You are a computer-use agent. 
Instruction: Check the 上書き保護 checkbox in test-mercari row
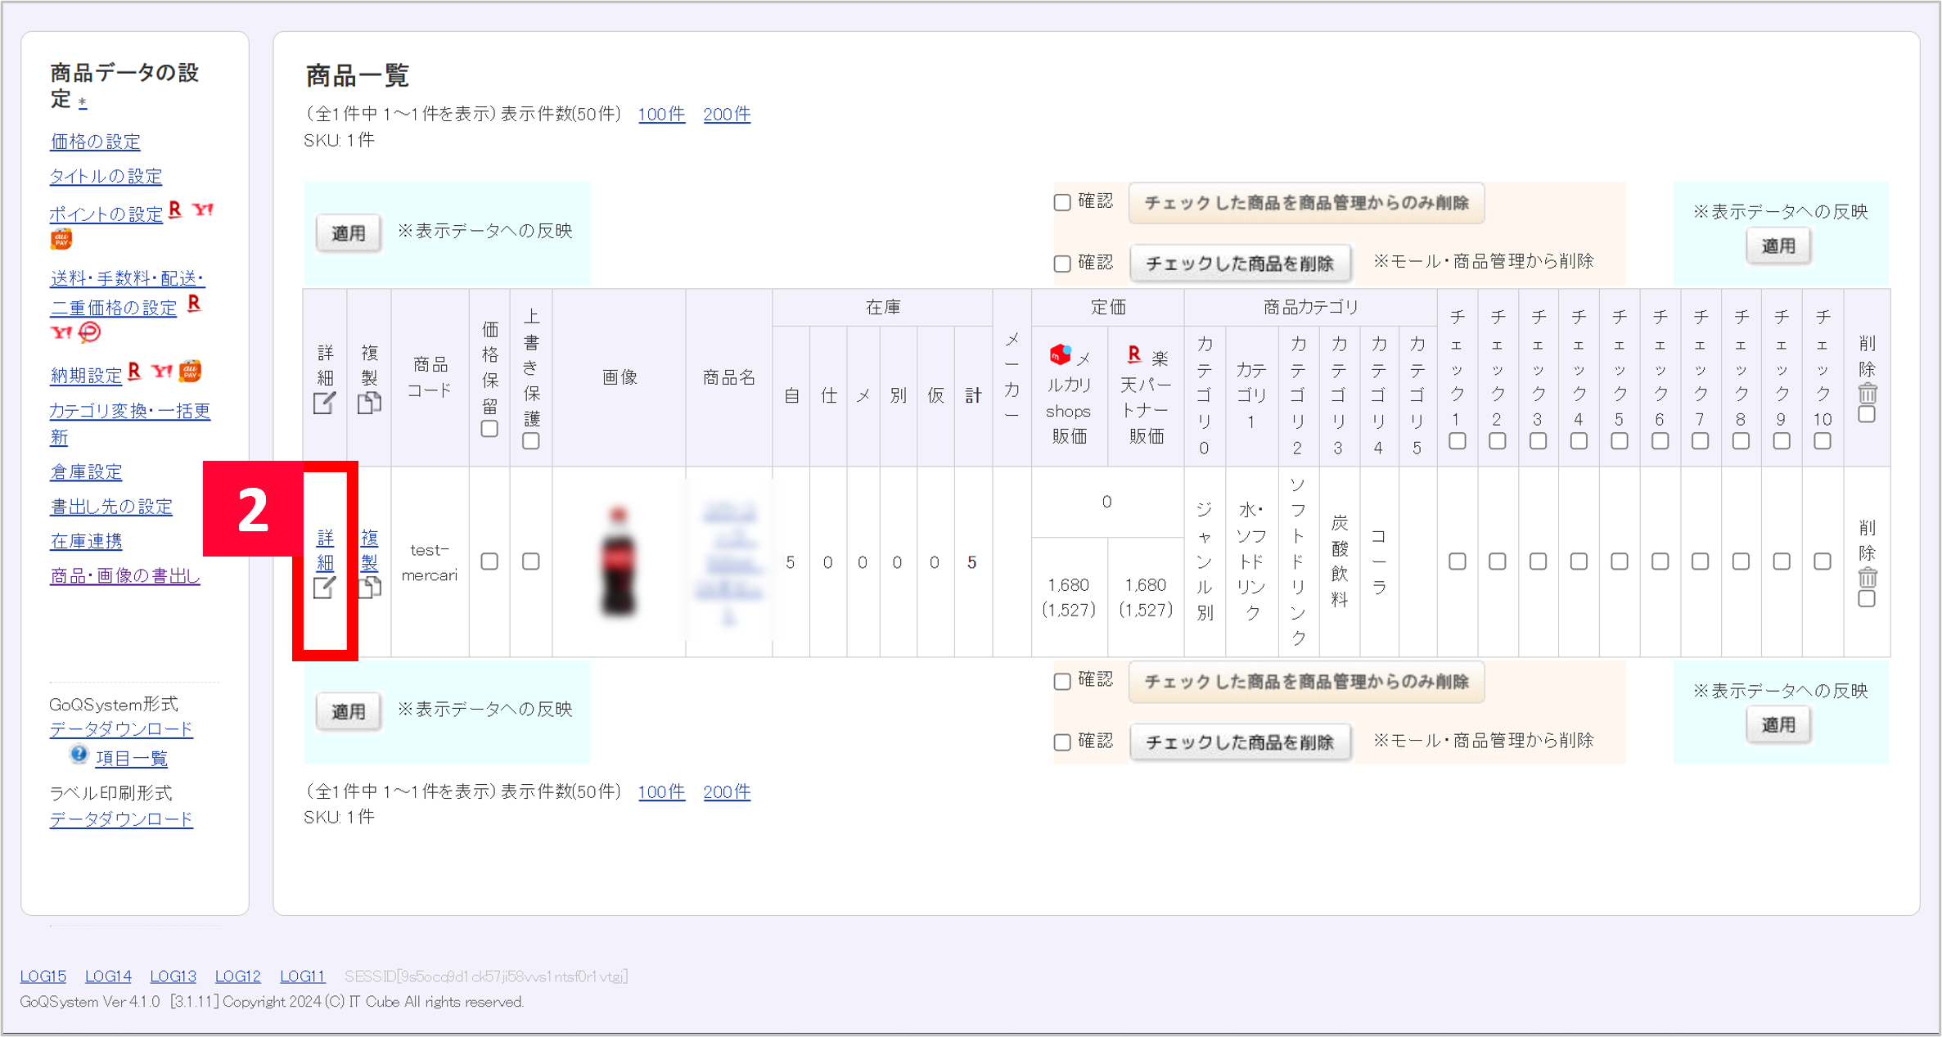click(x=531, y=561)
